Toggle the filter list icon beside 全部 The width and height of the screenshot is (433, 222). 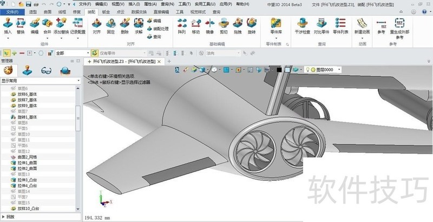pos(50,53)
